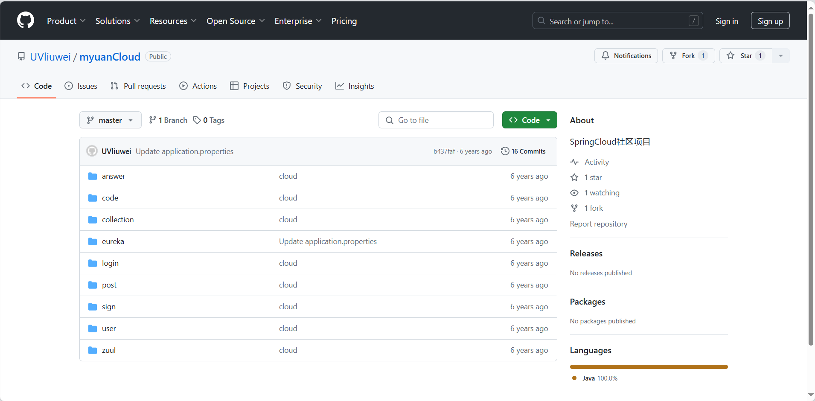Click the branch icon beside 1 Branch
815x401 pixels.
point(152,120)
